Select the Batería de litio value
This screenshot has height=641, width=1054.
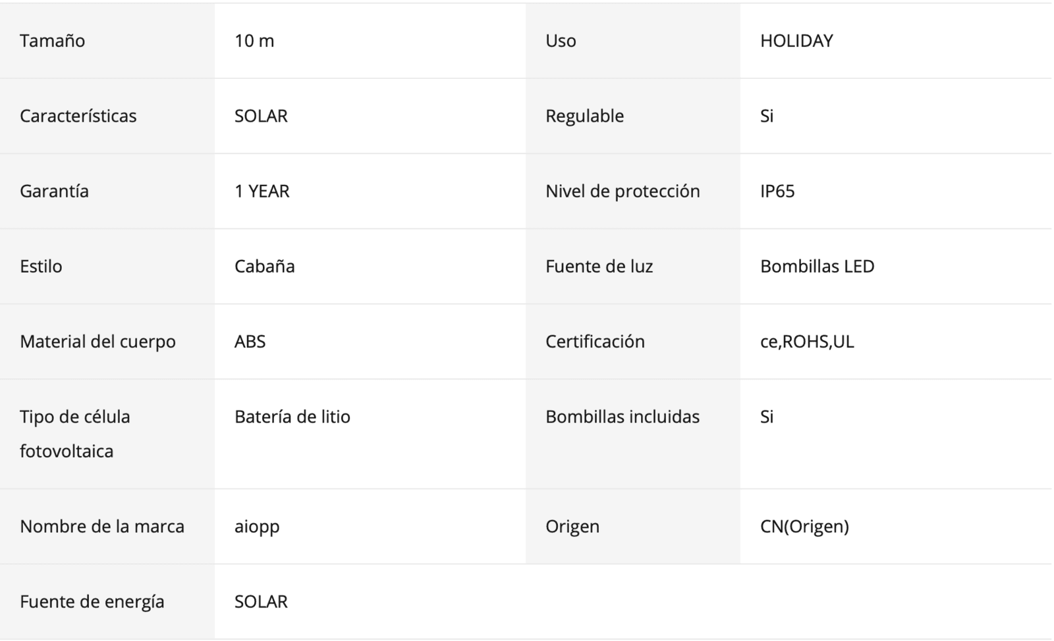pyautogui.click(x=292, y=417)
